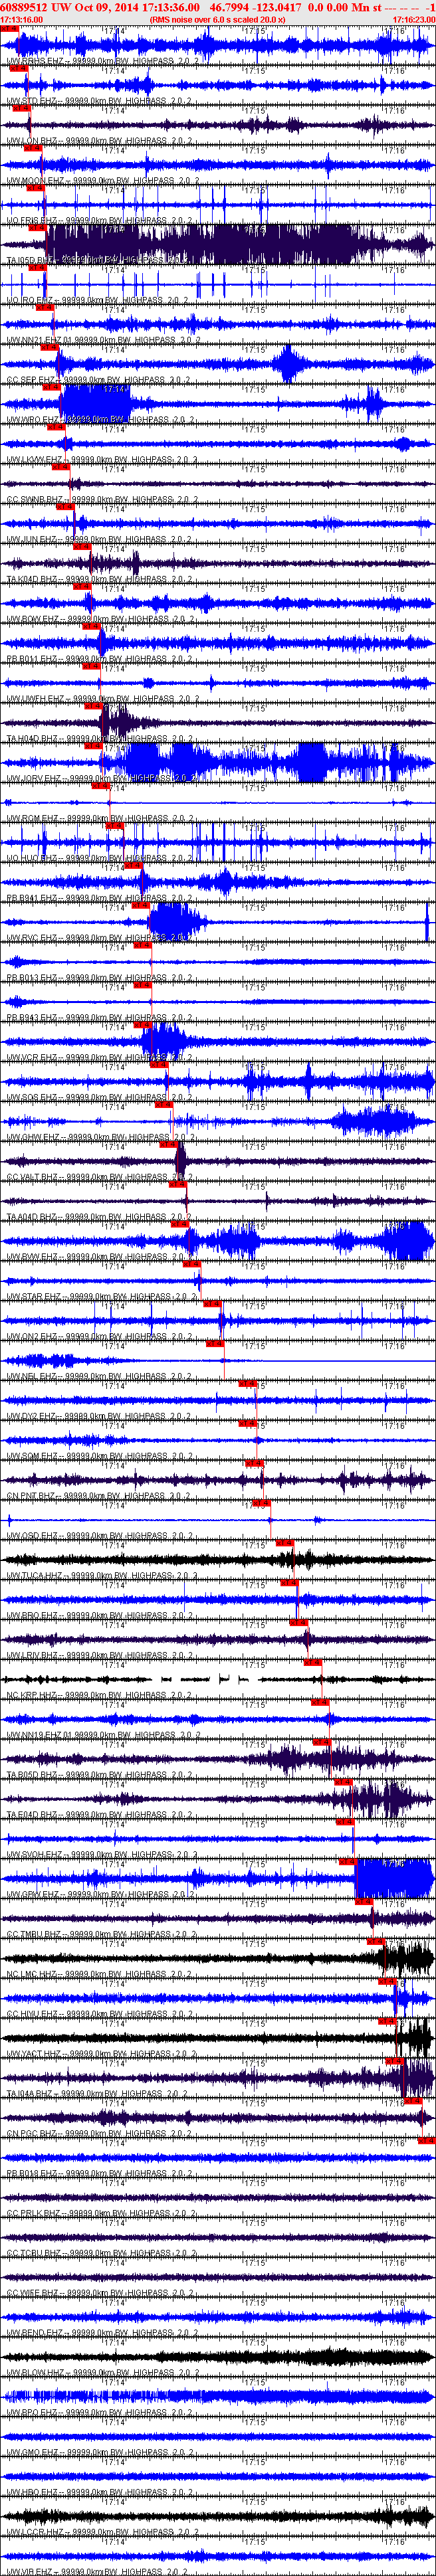The width and height of the screenshot is (436, 2576).
Task: Select the UW.RRHS EHZ station label
Action: coord(103,61)
